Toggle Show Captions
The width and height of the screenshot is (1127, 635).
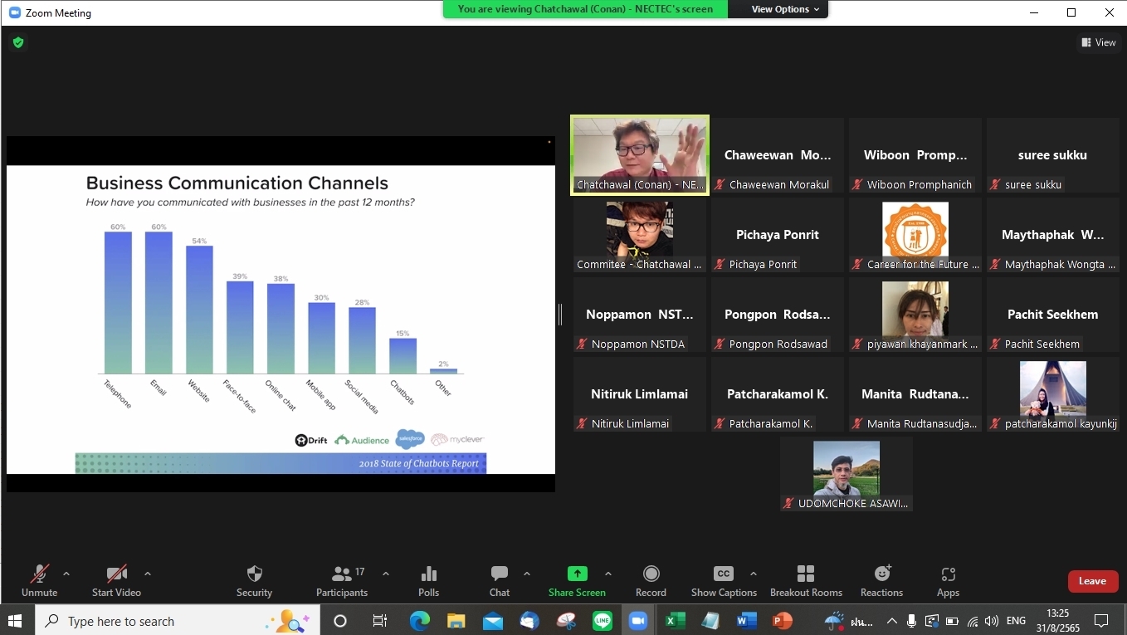[x=723, y=580]
